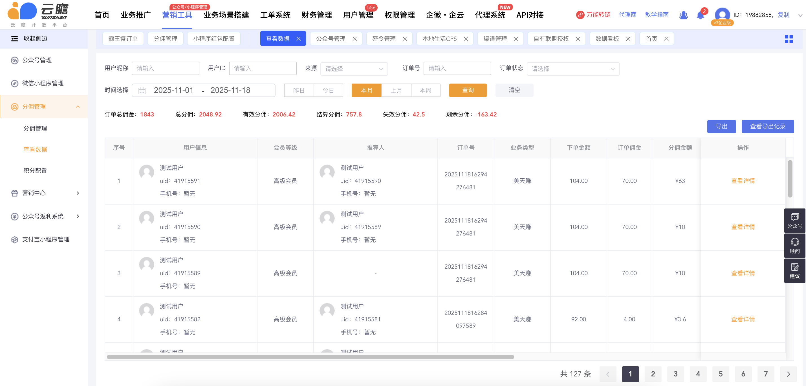Select the 今日 time filter
Screen dimensions: 806x386
tap(328, 91)
